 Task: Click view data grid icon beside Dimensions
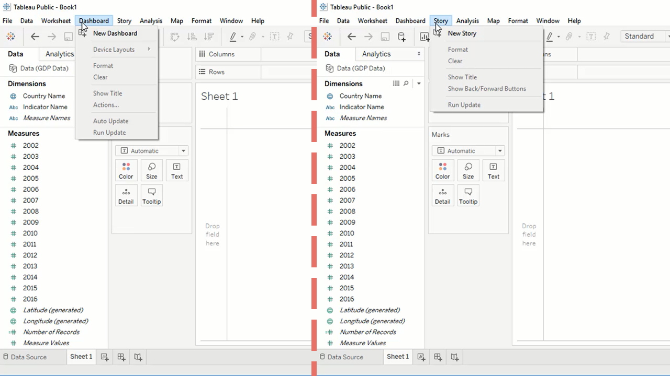(x=396, y=84)
